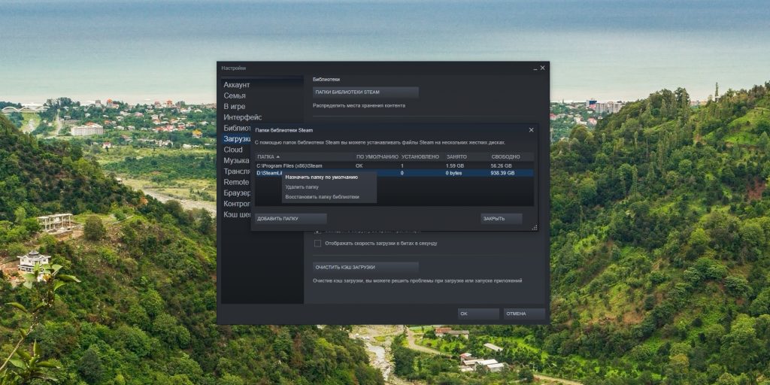Cancel settings with ОТМЕНА button

(x=524, y=314)
